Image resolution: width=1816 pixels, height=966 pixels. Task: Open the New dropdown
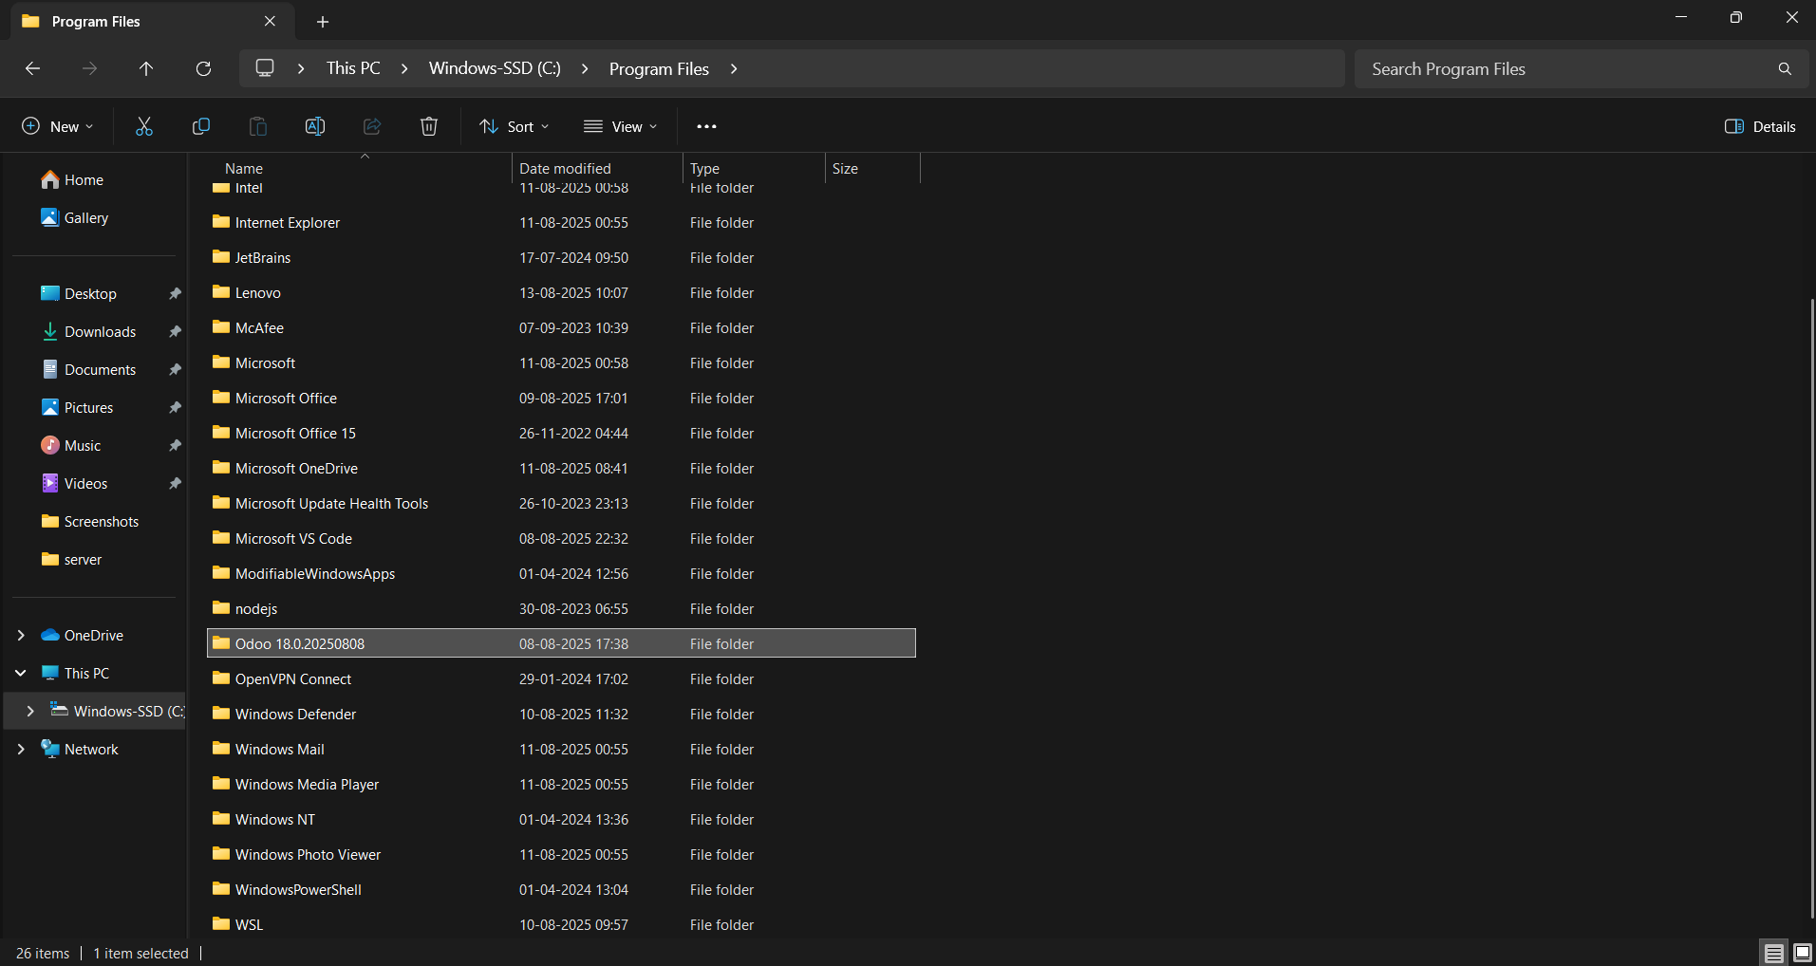[57, 126]
